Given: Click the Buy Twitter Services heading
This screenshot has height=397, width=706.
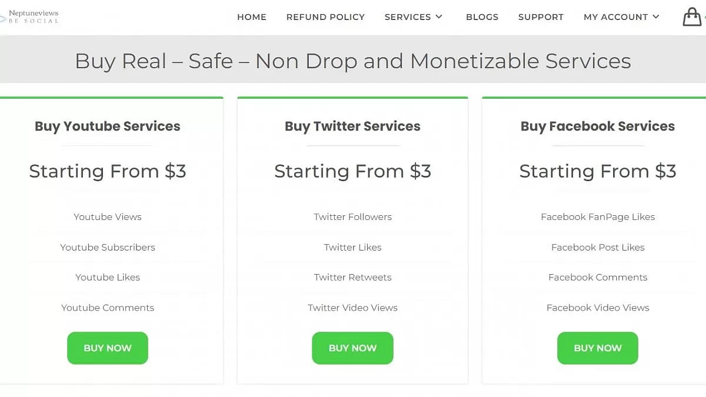Looking at the screenshot, I should click(x=352, y=126).
